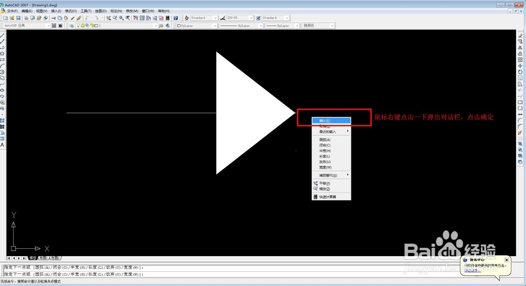Click the link in the 通讯中心 balloon

pyautogui.click(x=472, y=270)
